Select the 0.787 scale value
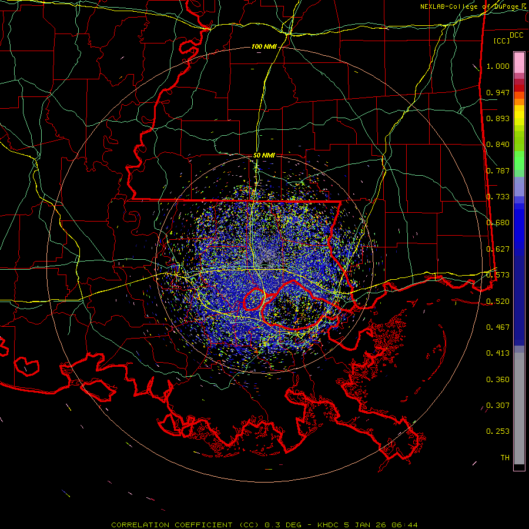 (x=498, y=170)
